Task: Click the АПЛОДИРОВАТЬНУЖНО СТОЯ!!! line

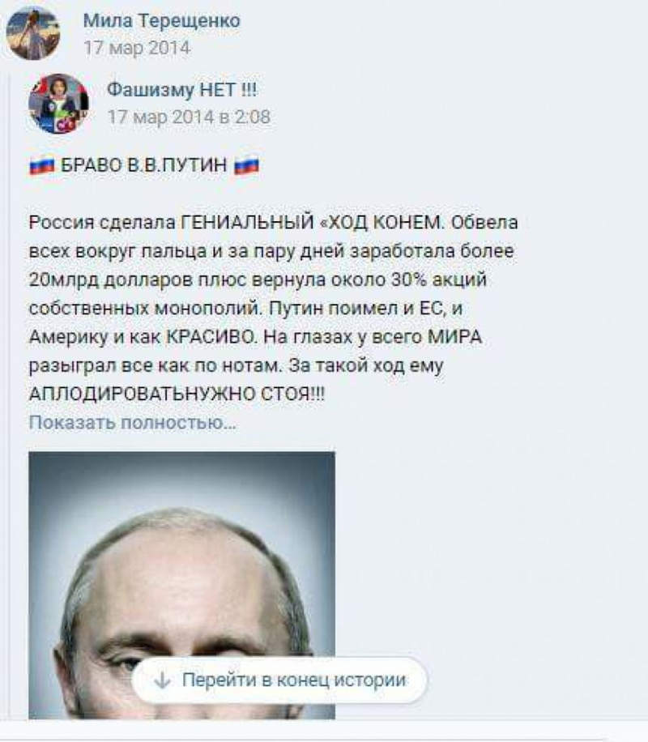Action: click(177, 394)
